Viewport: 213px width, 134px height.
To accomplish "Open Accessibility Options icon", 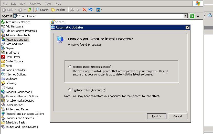I will [3, 22].
